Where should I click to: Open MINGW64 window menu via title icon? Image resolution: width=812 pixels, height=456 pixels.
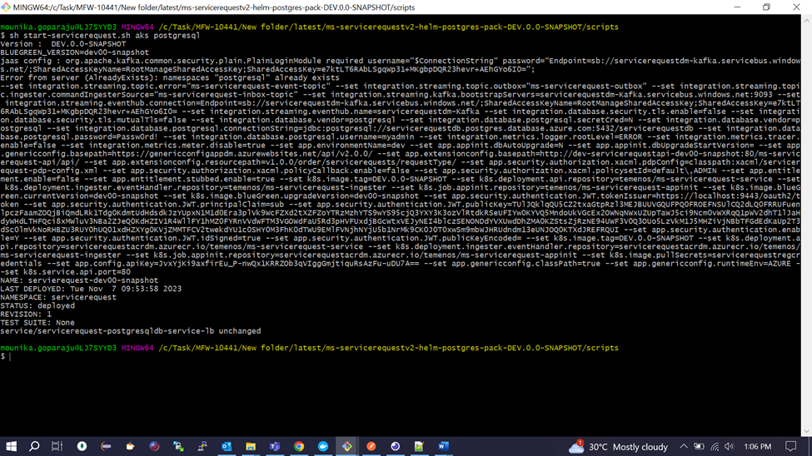click(7, 7)
